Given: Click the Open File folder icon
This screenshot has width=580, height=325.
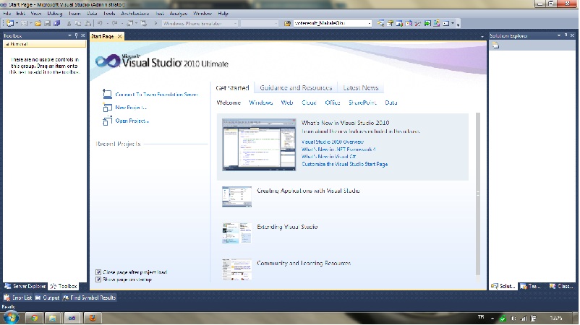Looking at the screenshot, I should [x=38, y=23].
